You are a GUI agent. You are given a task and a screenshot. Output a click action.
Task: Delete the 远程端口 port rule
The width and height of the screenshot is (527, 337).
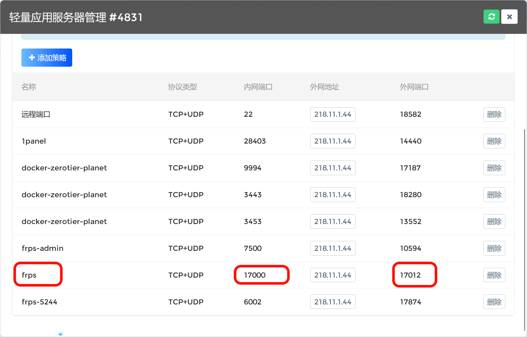point(494,115)
